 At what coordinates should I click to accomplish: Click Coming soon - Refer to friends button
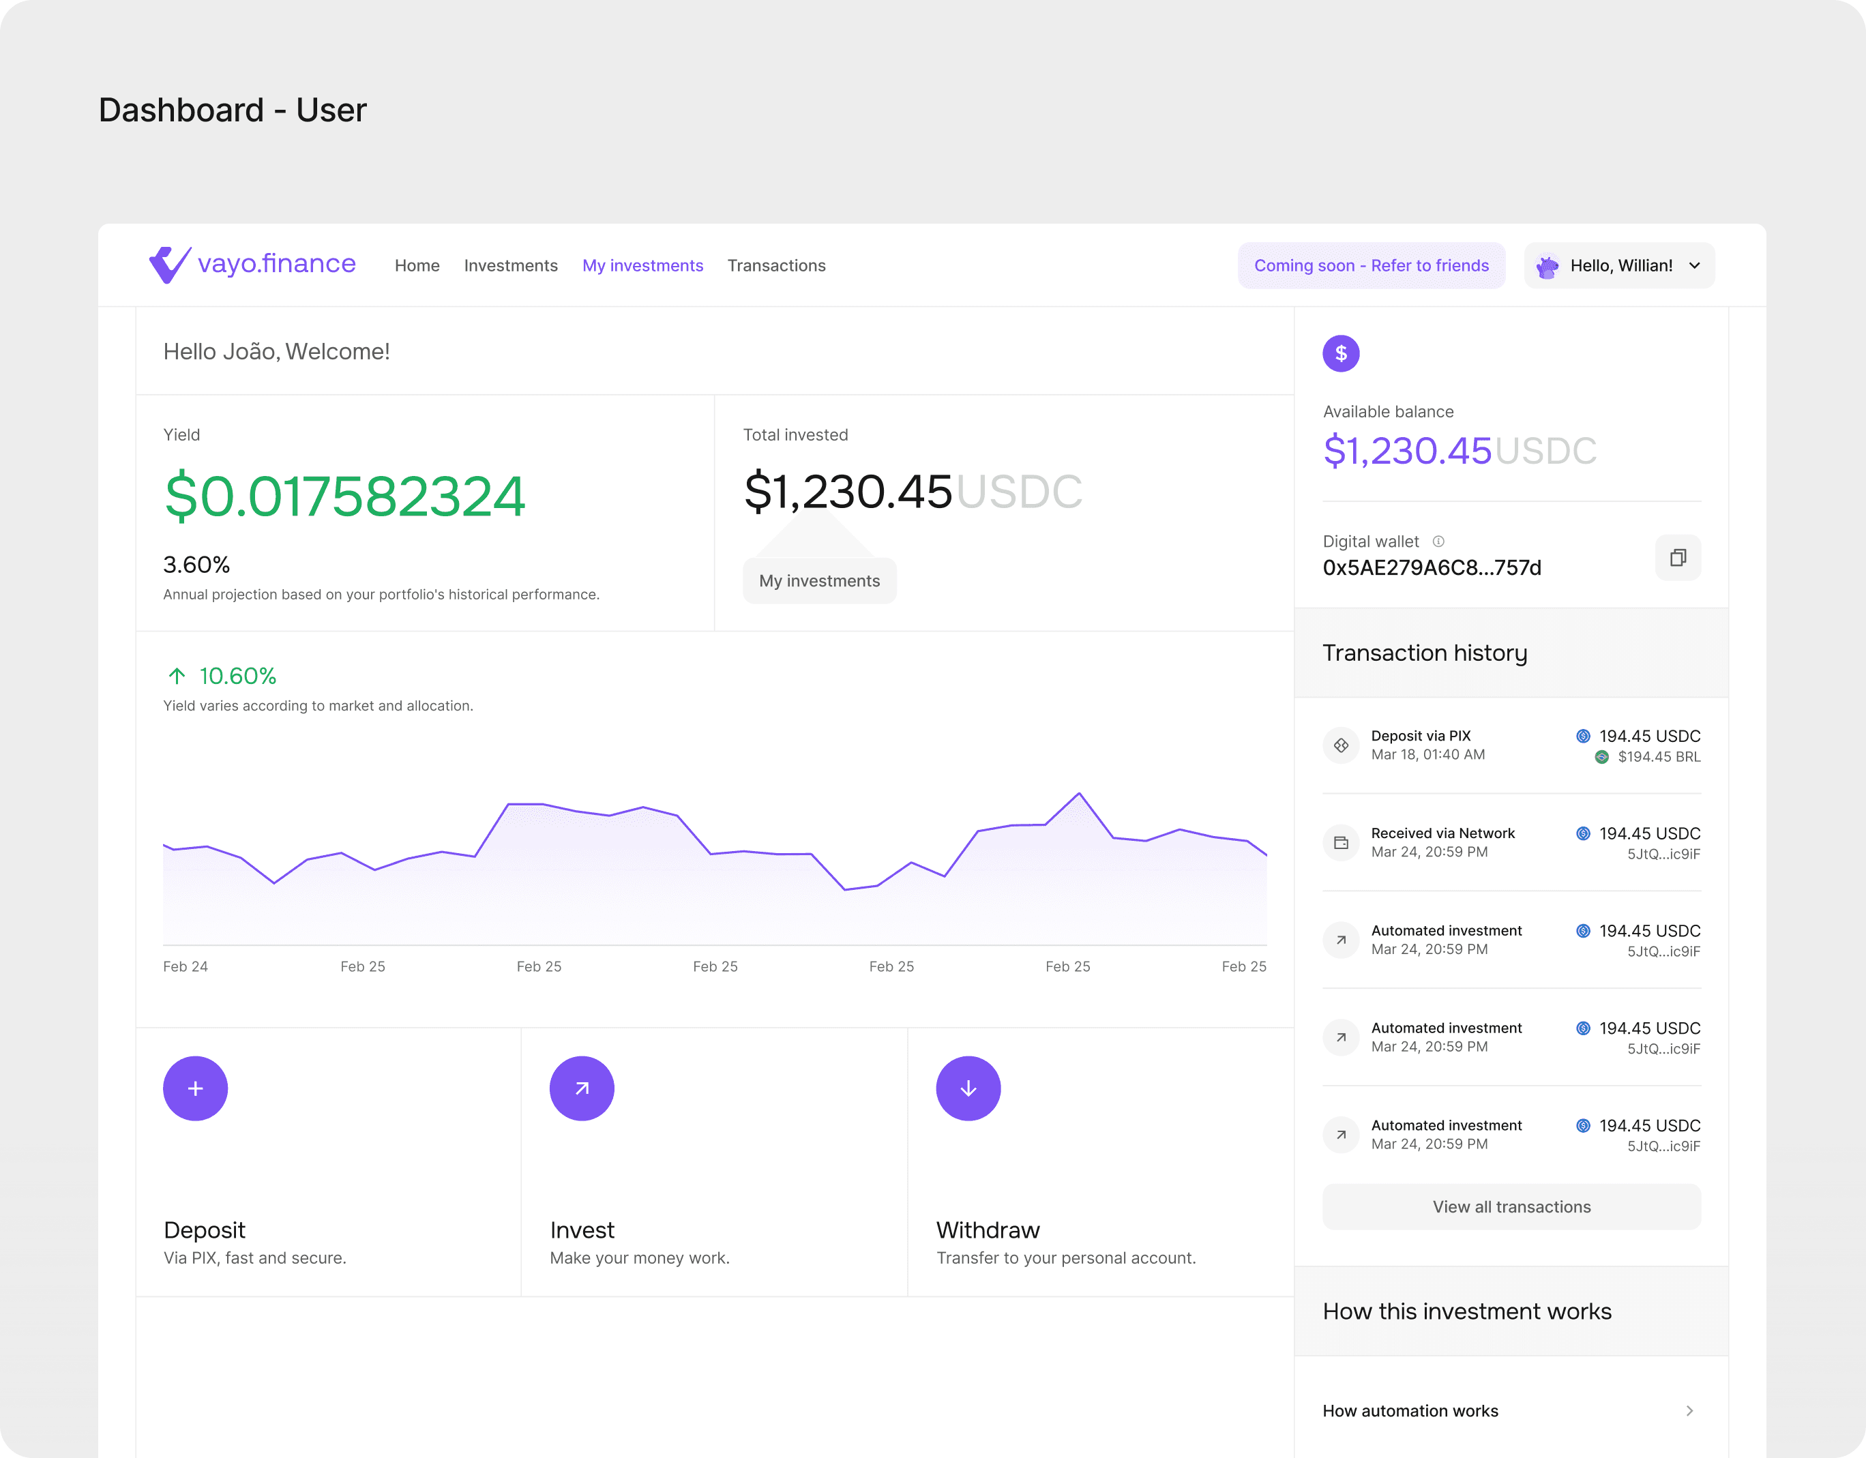[1372, 266]
